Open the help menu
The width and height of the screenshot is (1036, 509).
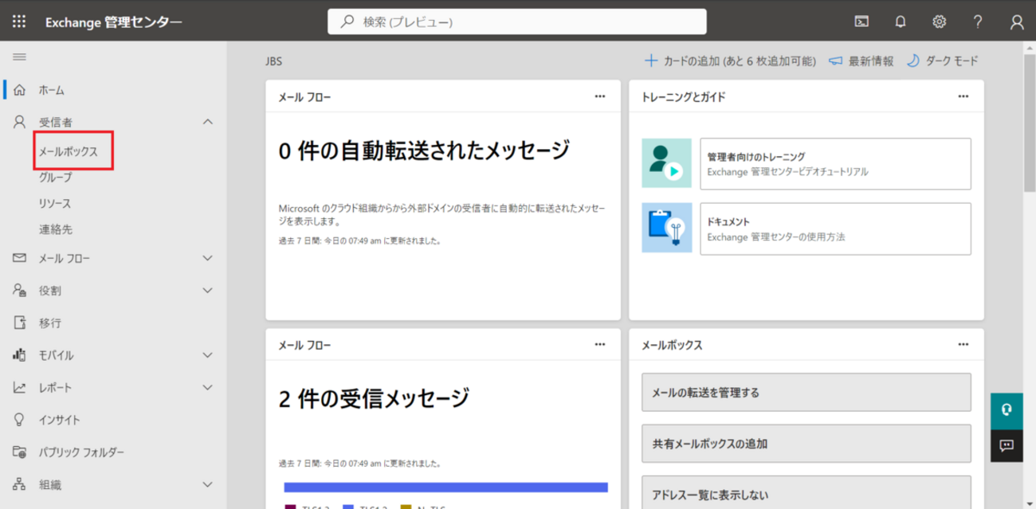click(x=978, y=22)
